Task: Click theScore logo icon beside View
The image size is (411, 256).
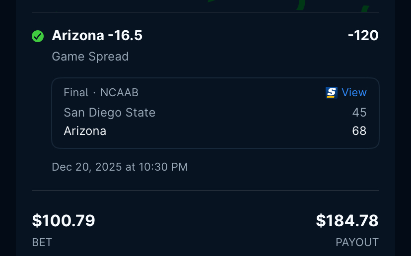Action: pyautogui.click(x=332, y=93)
